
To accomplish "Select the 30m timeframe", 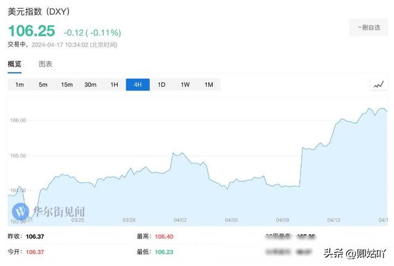I will (x=90, y=85).
